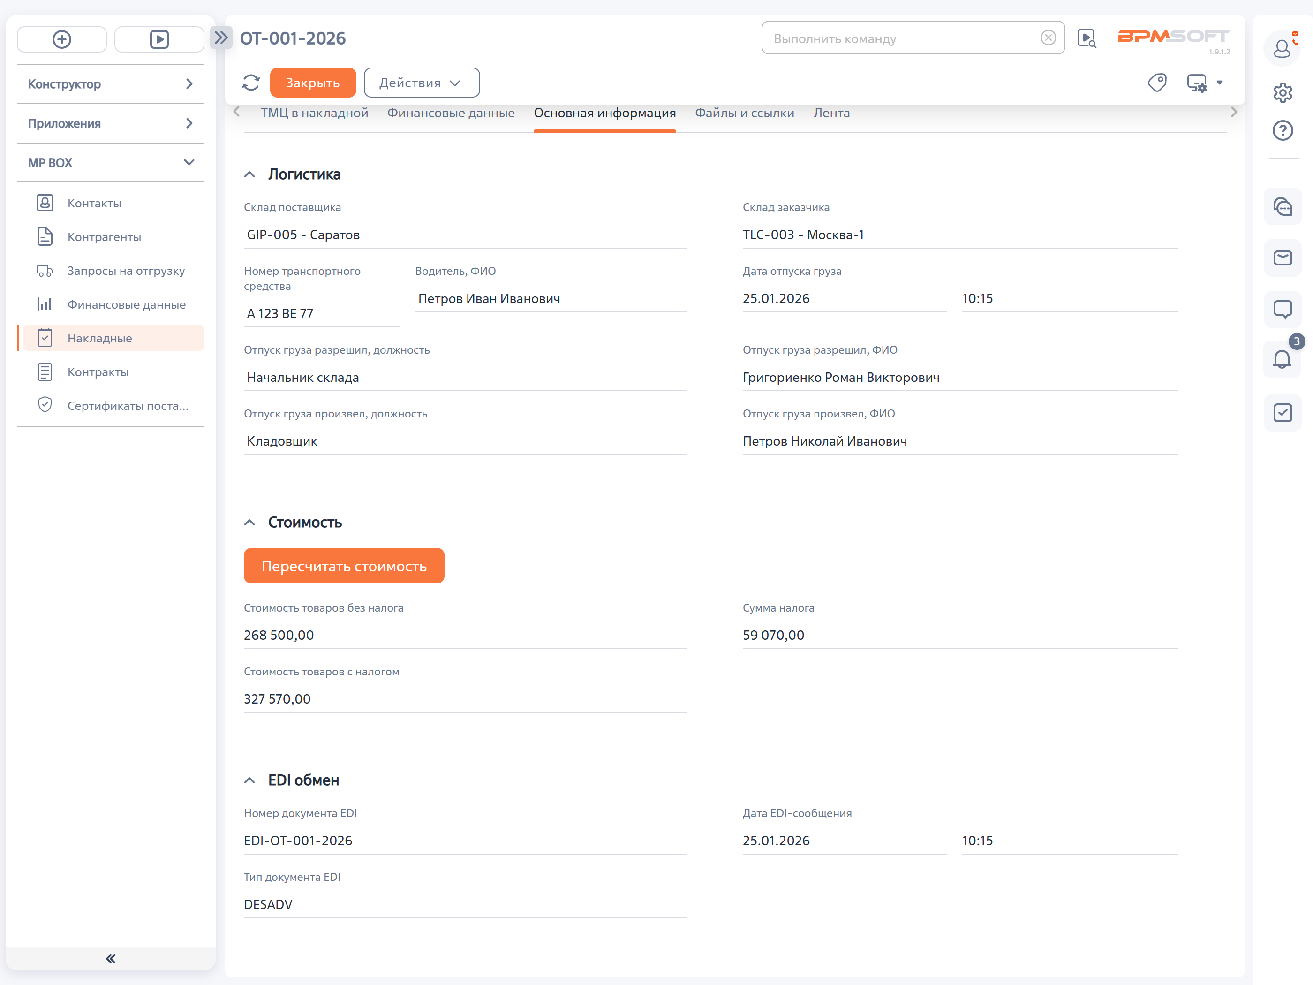1313x985 pixels.
Task: Open Сертификаты поставщиков section
Action: coord(111,406)
